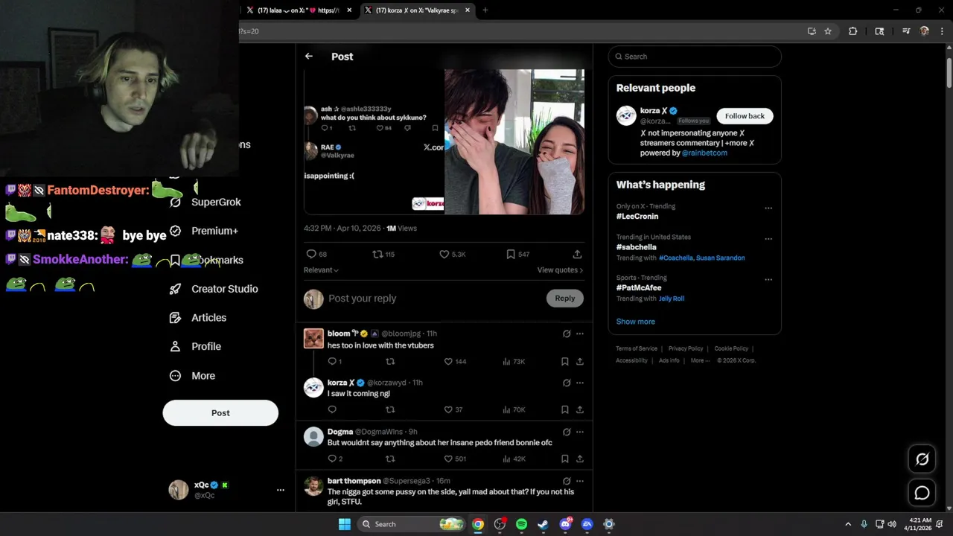Go back using the Post header arrow
Image resolution: width=953 pixels, height=536 pixels.
click(x=309, y=57)
